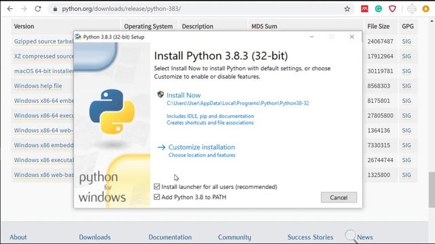Click the arrow icon beside Customize installation
Viewport: 435px width, 244px height.
[161, 147]
